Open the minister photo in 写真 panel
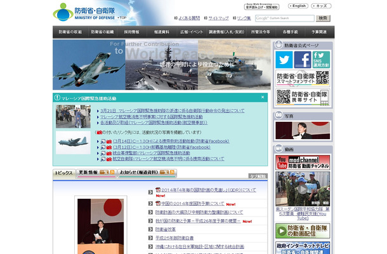The width and height of the screenshot is (387, 254). click(x=303, y=130)
